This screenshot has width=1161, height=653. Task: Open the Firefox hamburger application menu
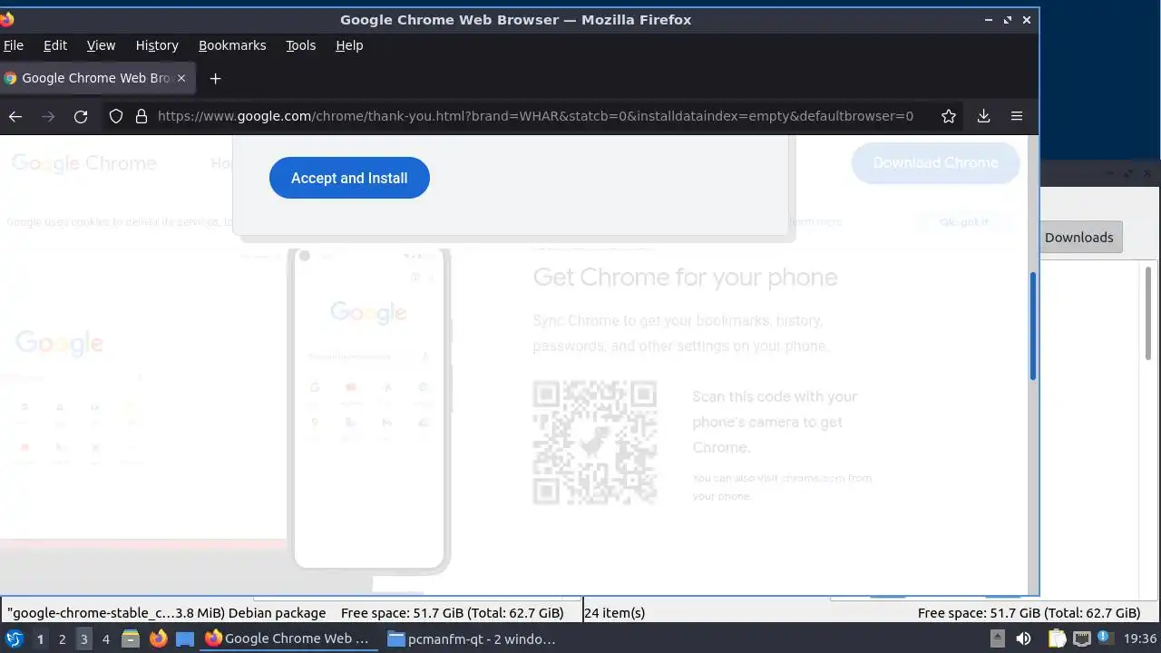(x=1017, y=116)
